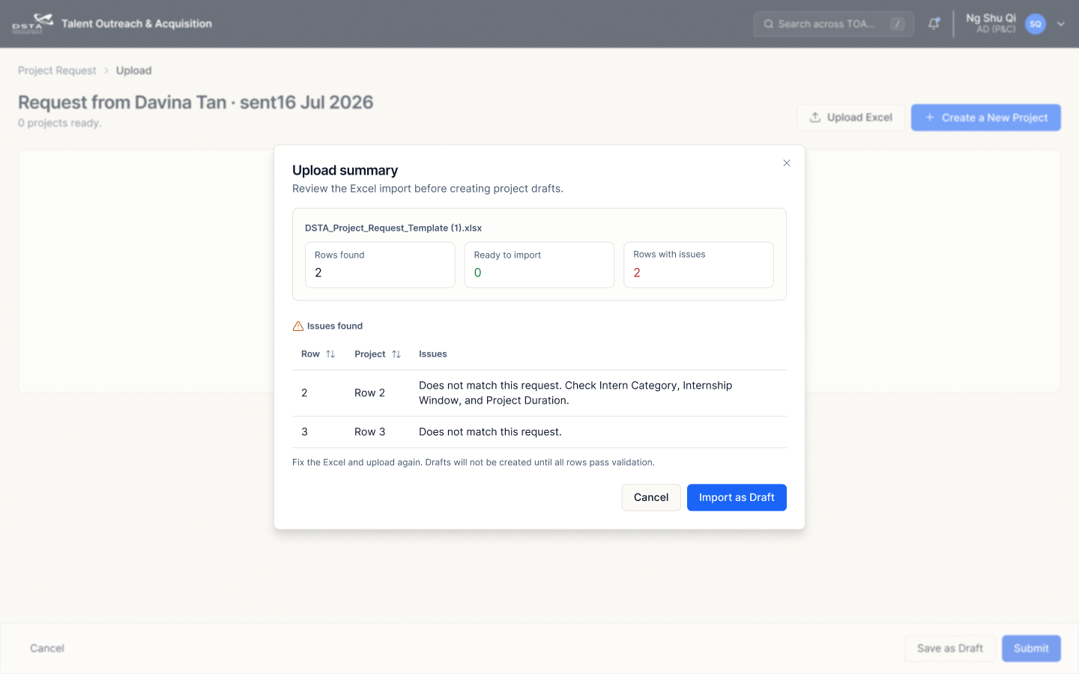Click the search magnifier icon

(x=769, y=24)
